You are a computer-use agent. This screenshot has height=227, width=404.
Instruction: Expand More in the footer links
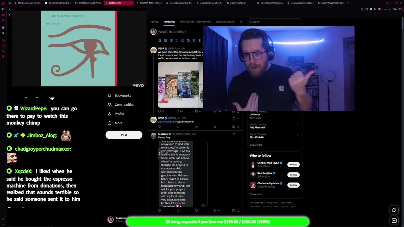(276, 207)
